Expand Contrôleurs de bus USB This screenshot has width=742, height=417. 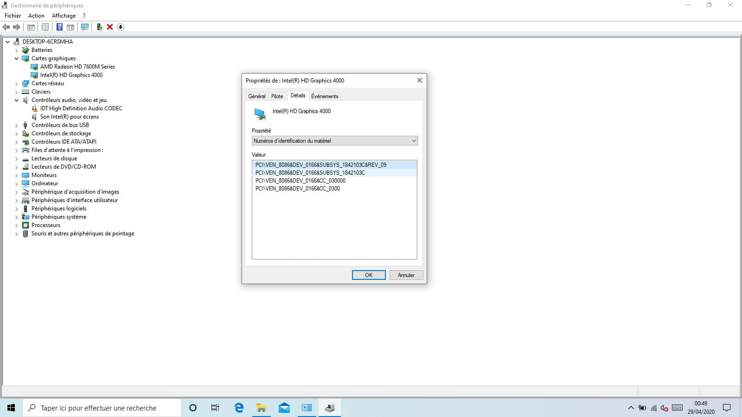pyautogui.click(x=16, y=125)
